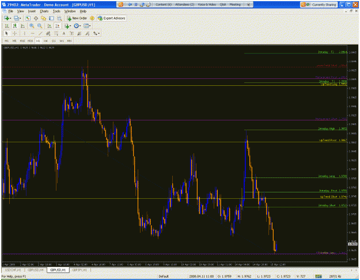
Task: Toggle the Data Window icon
Action: [x=36, y=18]
